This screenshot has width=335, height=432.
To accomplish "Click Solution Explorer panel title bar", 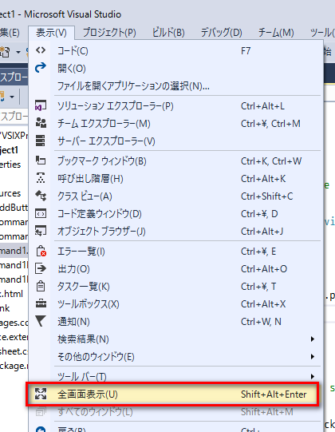I will pyautogui.click(x=14, y=77).
